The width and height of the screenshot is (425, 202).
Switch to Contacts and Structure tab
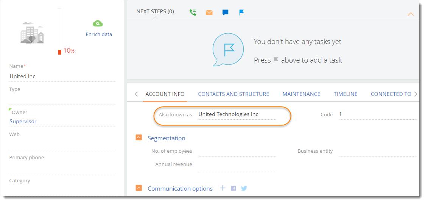pyautogui.click(x=234, y=94)
